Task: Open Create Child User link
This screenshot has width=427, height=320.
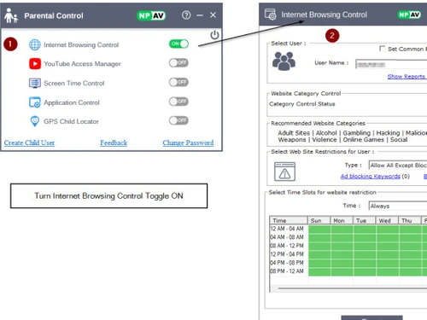Action: tap(29, 143)
